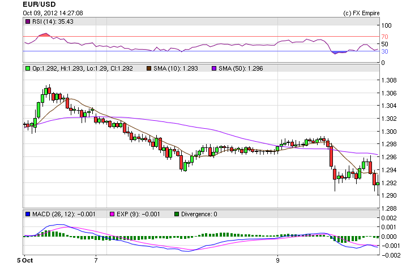Click the 1.290 price axis label

pos(389,195)
